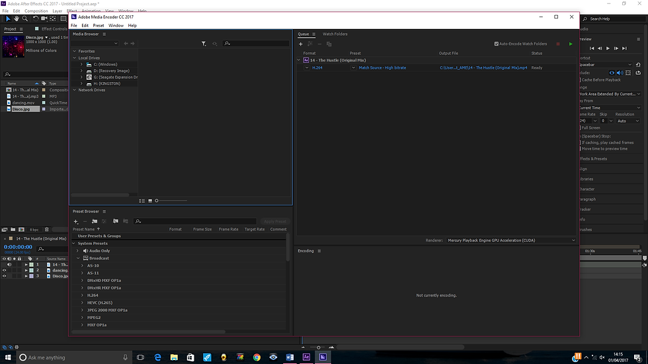Add source to queue with plus icon
This screenshot has height=364, width=648.
(x=300, y=44)
